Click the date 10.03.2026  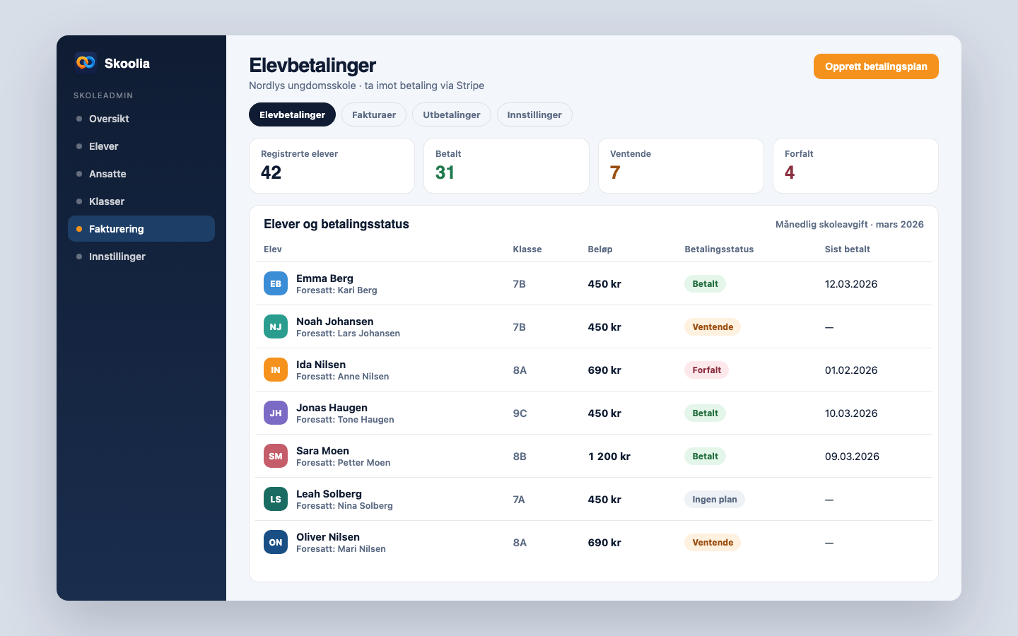851,413
